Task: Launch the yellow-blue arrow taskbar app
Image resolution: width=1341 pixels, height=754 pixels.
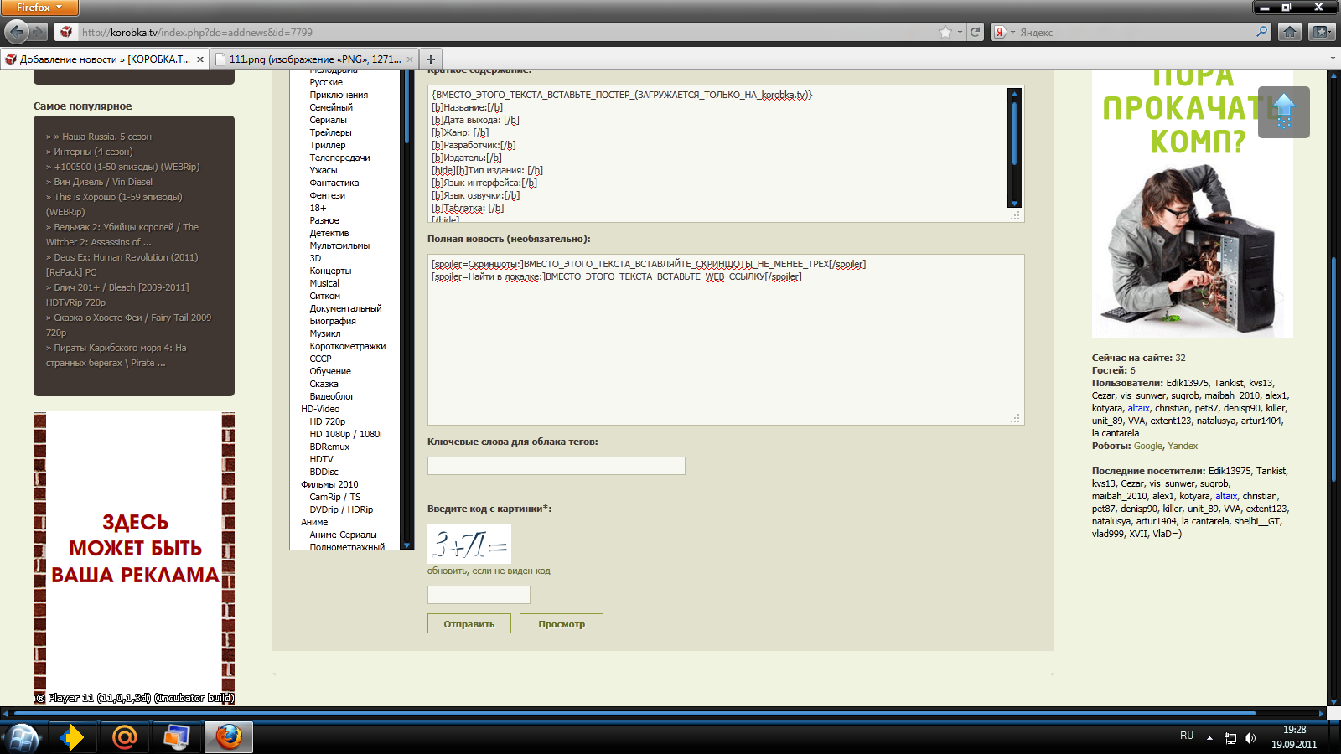Action: click(72, 737)
